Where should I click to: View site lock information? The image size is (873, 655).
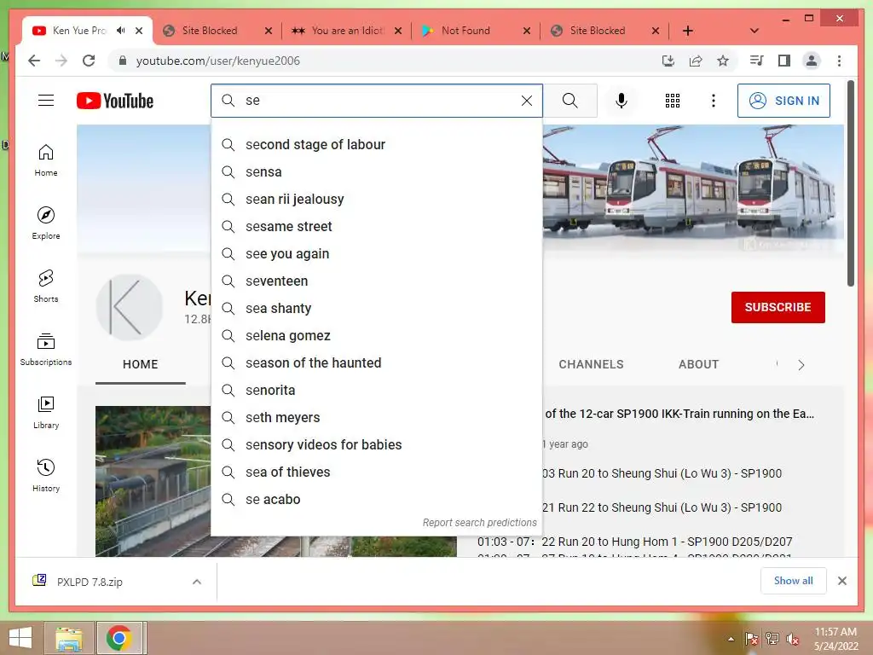click(x=123, y=61)
